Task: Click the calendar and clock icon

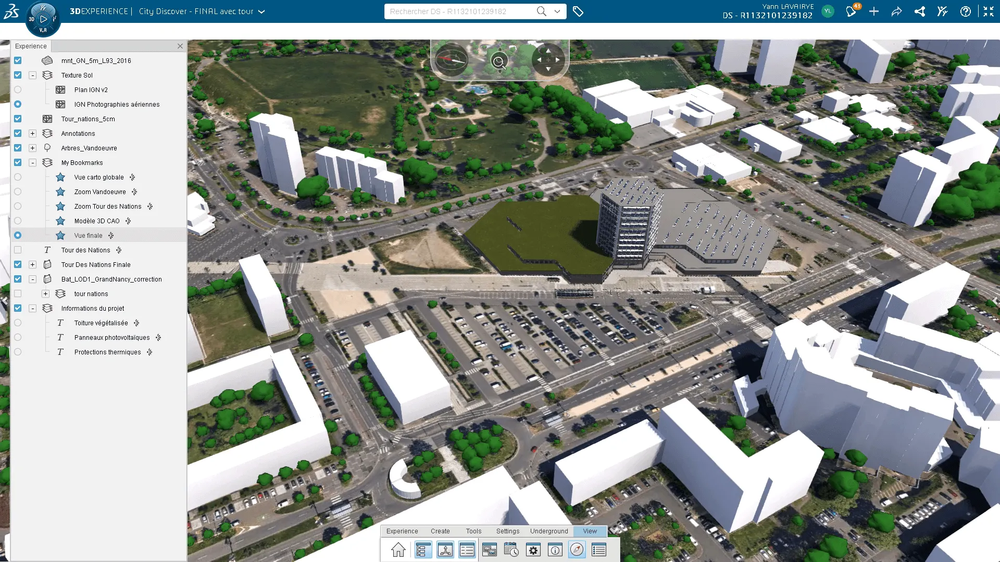Action: [511, 550]
